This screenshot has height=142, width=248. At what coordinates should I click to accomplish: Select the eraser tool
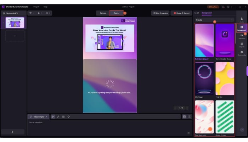point(68,117)
